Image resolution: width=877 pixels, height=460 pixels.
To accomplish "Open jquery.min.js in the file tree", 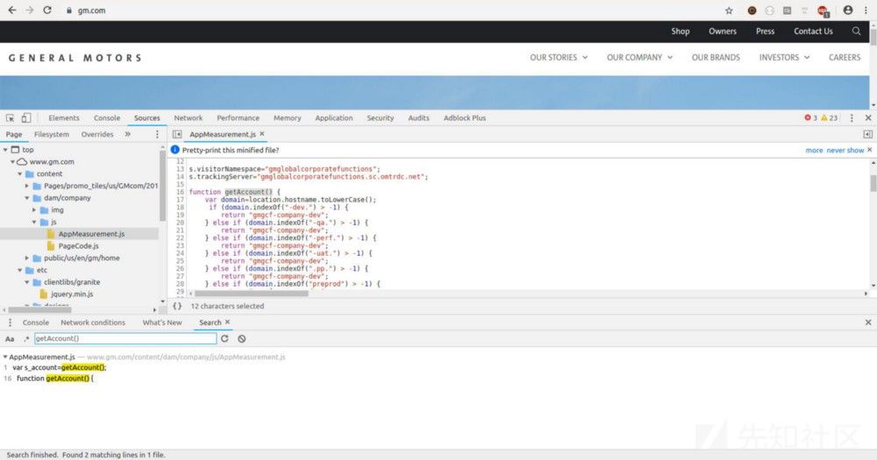I will tap(72, 294).
